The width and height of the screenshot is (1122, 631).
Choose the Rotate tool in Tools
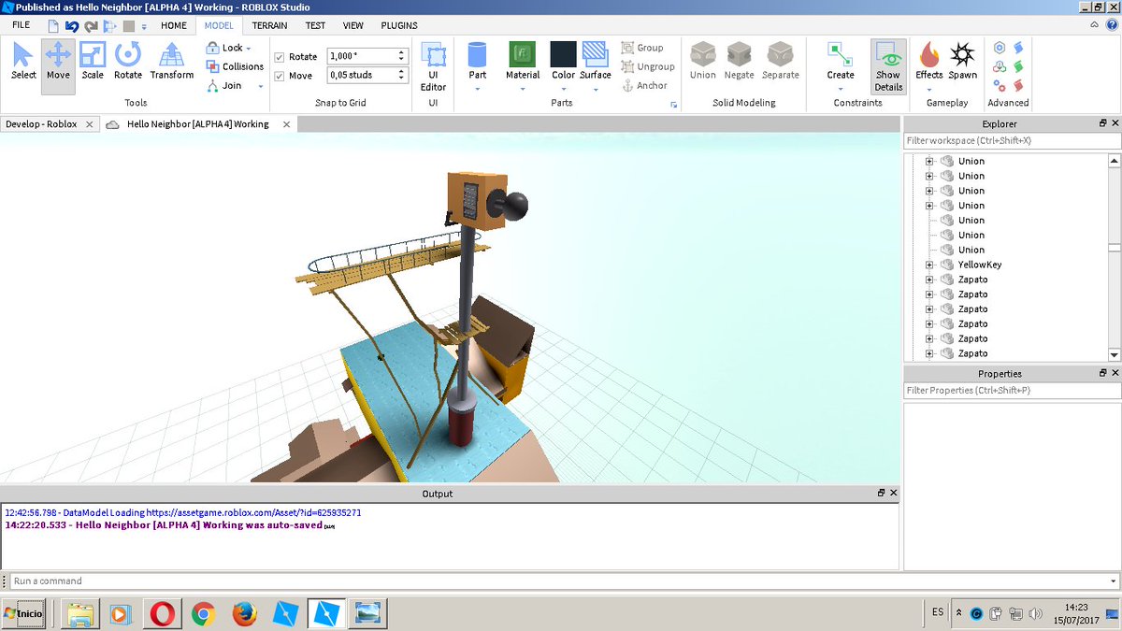[128, 61]
